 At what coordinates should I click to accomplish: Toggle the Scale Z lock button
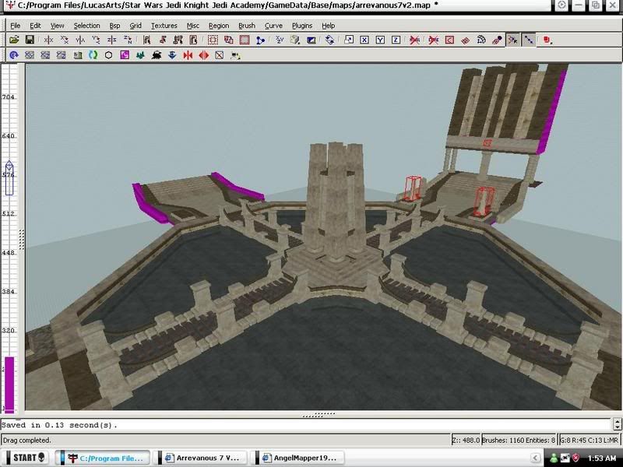[396, 40]
